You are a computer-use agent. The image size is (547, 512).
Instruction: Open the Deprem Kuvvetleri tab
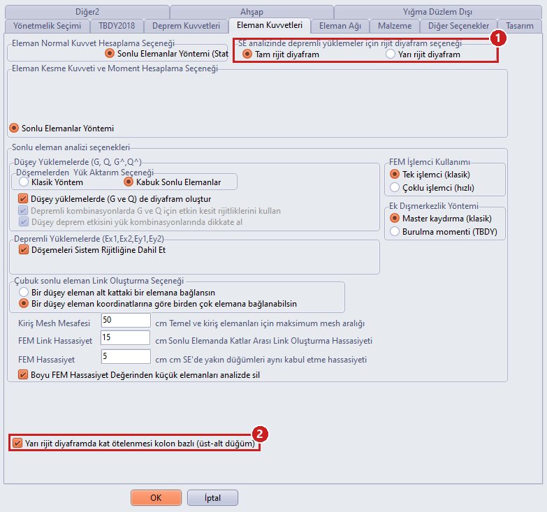186,26
